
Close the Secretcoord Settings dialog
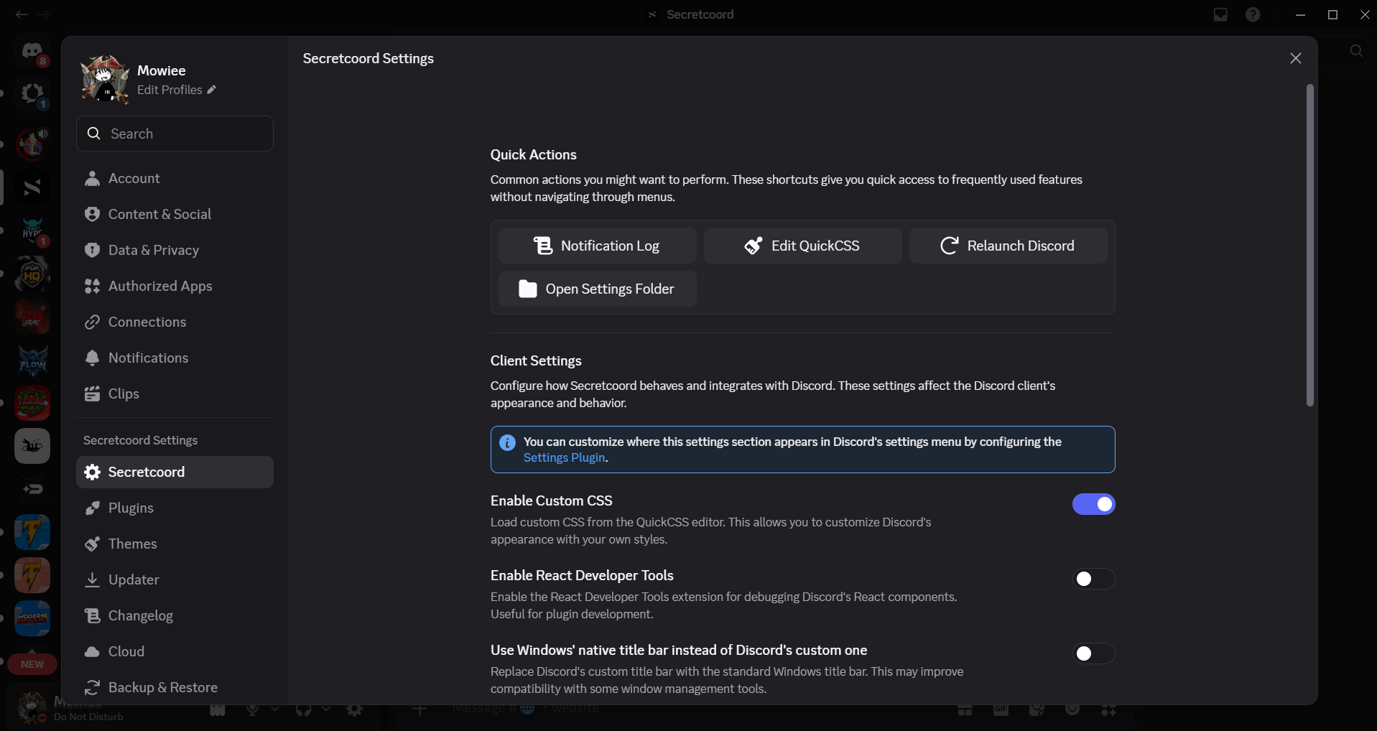click(x=1295, y=58)
